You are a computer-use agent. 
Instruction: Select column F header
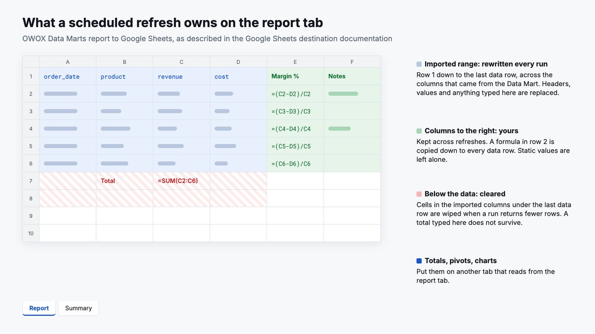[352, 62]
